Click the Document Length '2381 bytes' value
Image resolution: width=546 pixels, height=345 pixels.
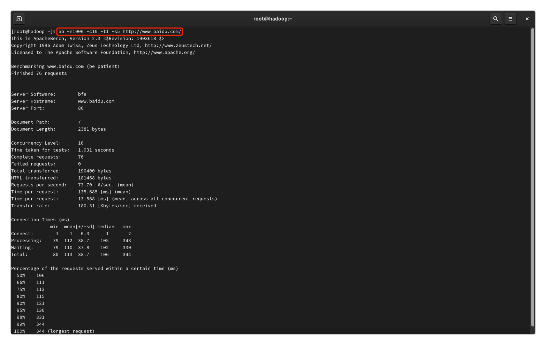(x=92, y=129)
